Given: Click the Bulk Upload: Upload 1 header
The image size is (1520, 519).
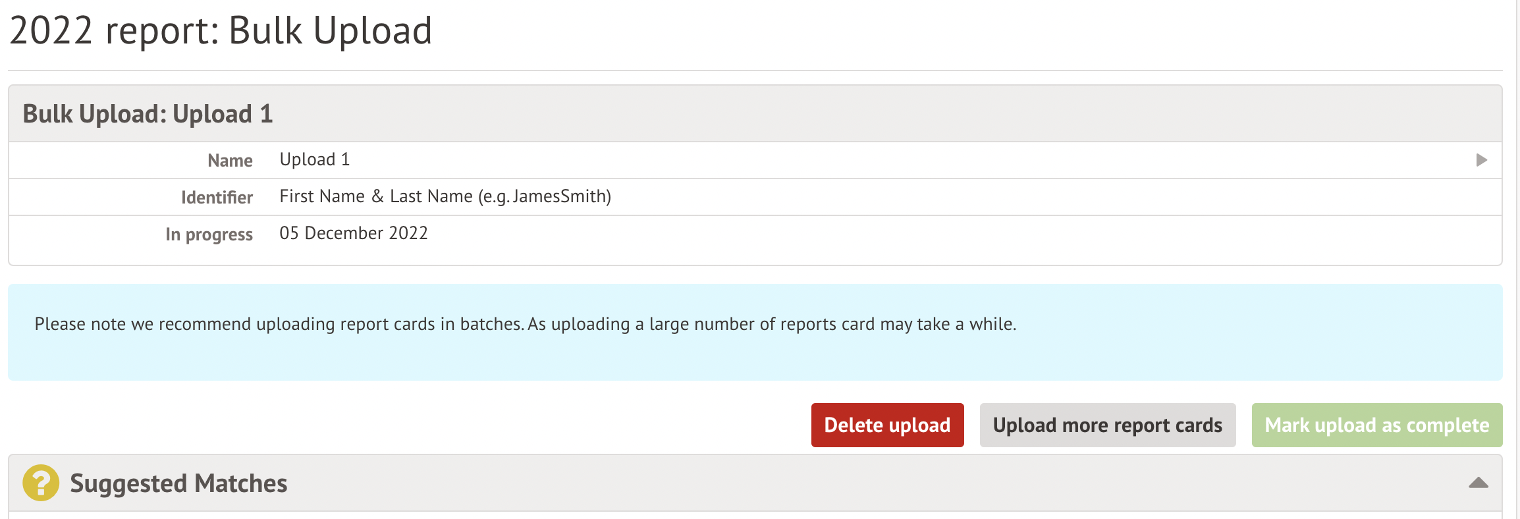Looking at the screenshot, I should pos(148,114).
